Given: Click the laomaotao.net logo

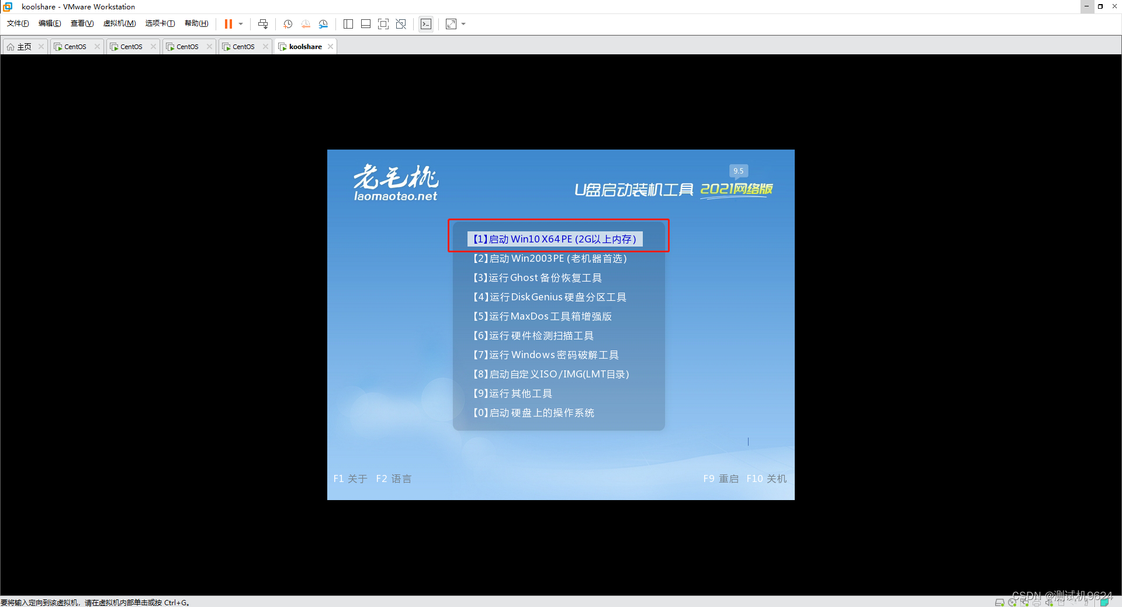Looking at the screenshot, I should 396,183.
